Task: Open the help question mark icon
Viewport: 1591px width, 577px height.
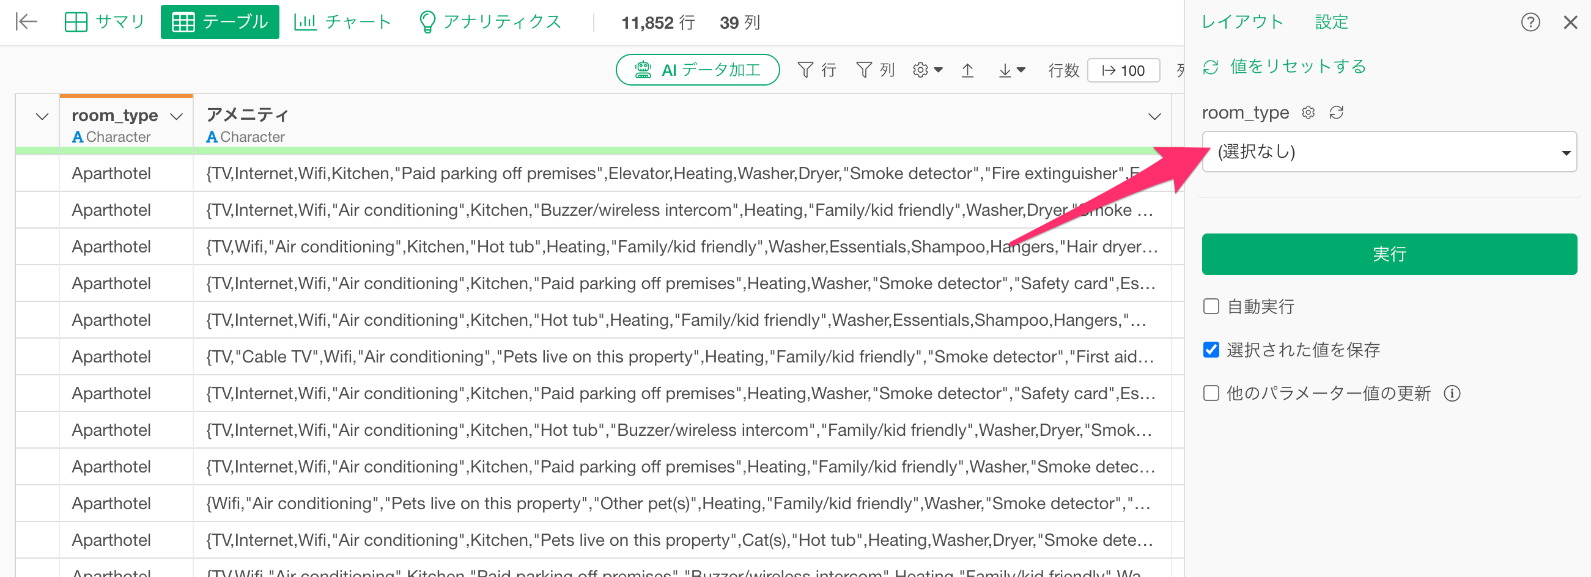Action: pyautogui.click(x=1530, y=23)
